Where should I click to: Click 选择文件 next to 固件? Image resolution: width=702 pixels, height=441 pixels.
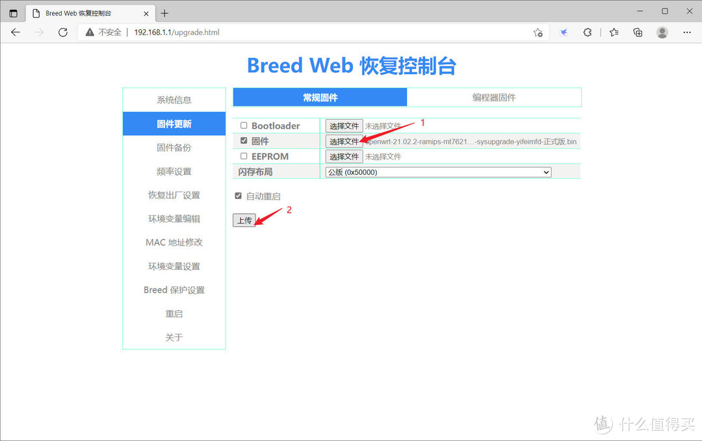(344, 140)
